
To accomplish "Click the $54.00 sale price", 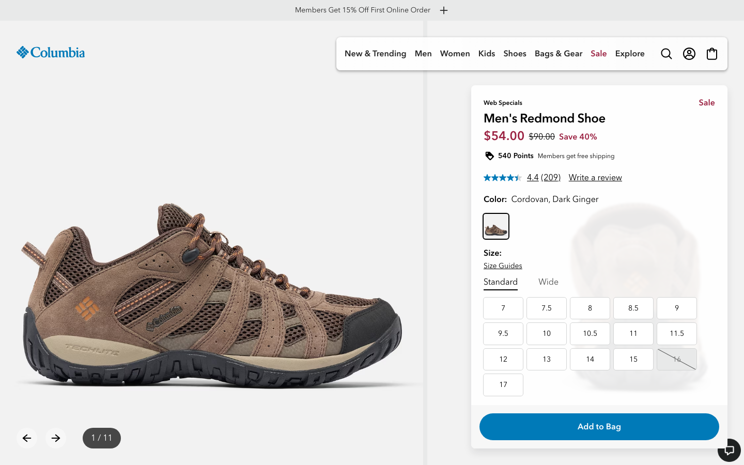I will pos(504,136).
